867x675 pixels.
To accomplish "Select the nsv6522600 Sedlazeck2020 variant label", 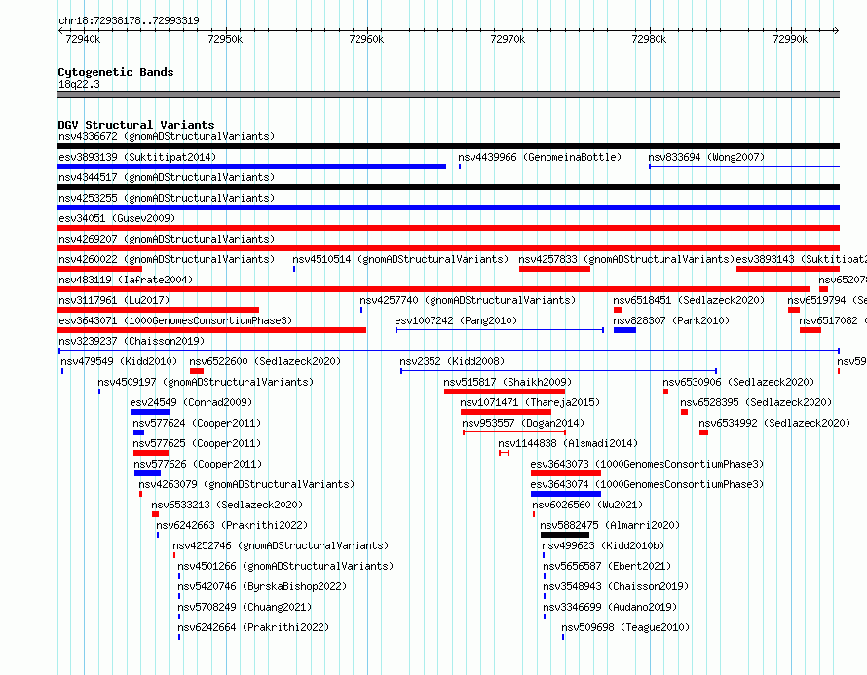I will pyautogui.click(x=265, y=361).
